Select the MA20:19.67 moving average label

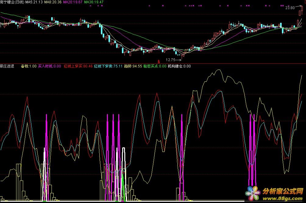coord(73,2)
